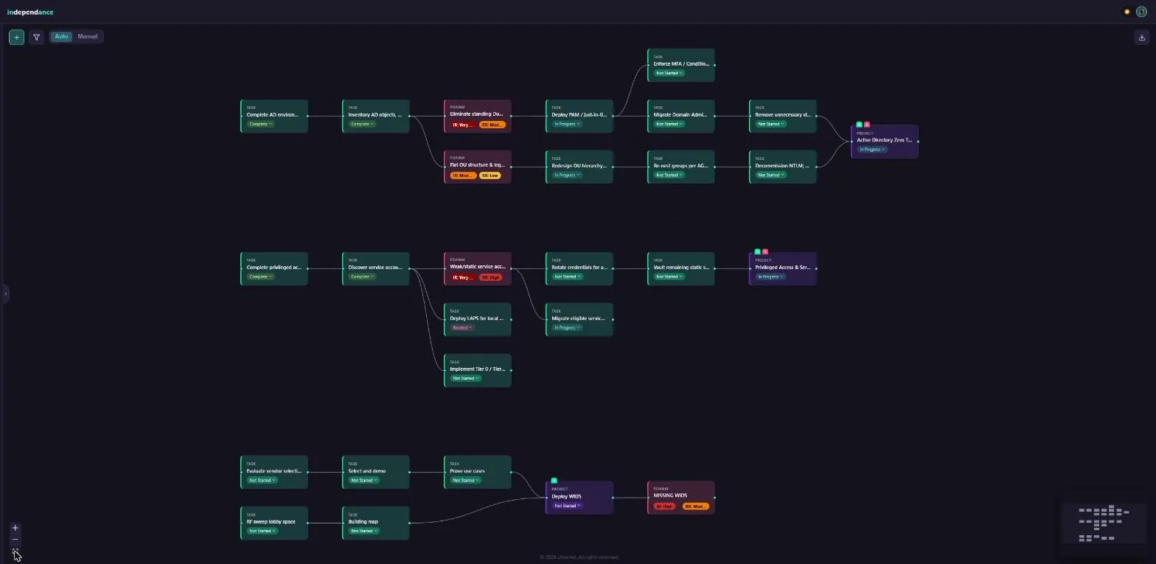
Task: Click pink badge on Active Directory project
Action: pyautogui.click(x=867, y=125)
